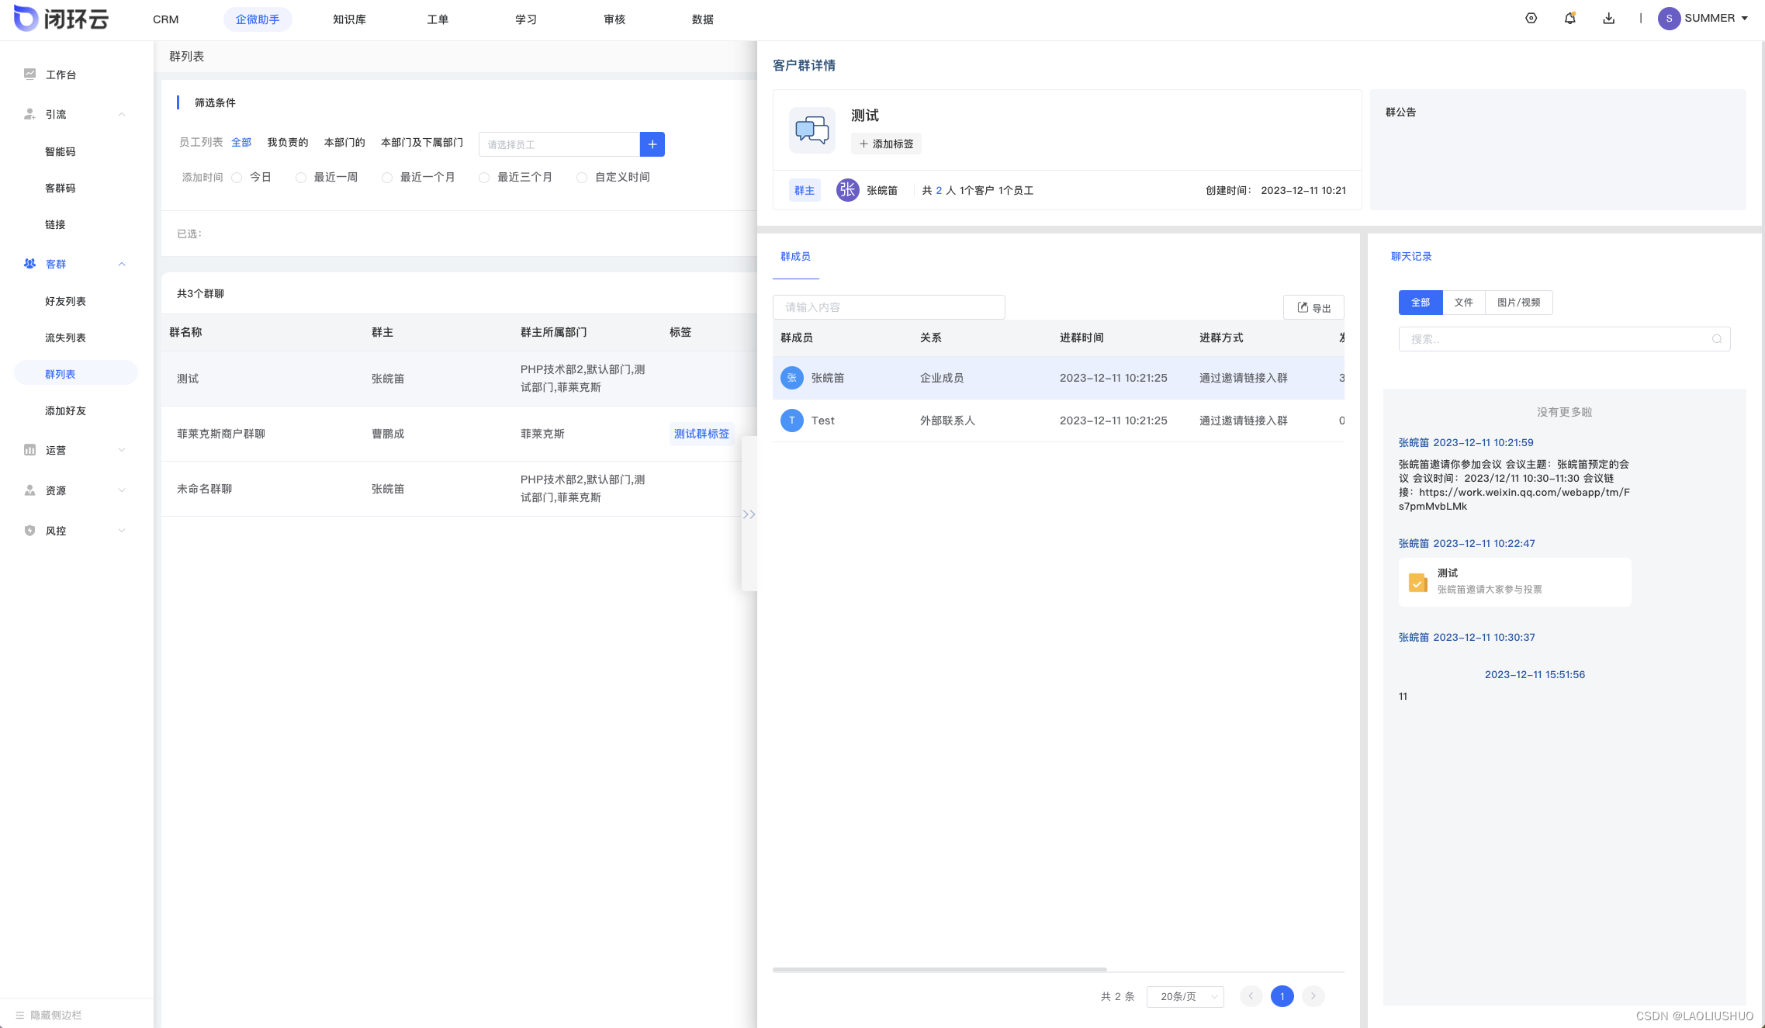This screenshot has height=1028, width=1765.
Task: Filter by 我负责的 employees
Action: [x=288, y=143]
